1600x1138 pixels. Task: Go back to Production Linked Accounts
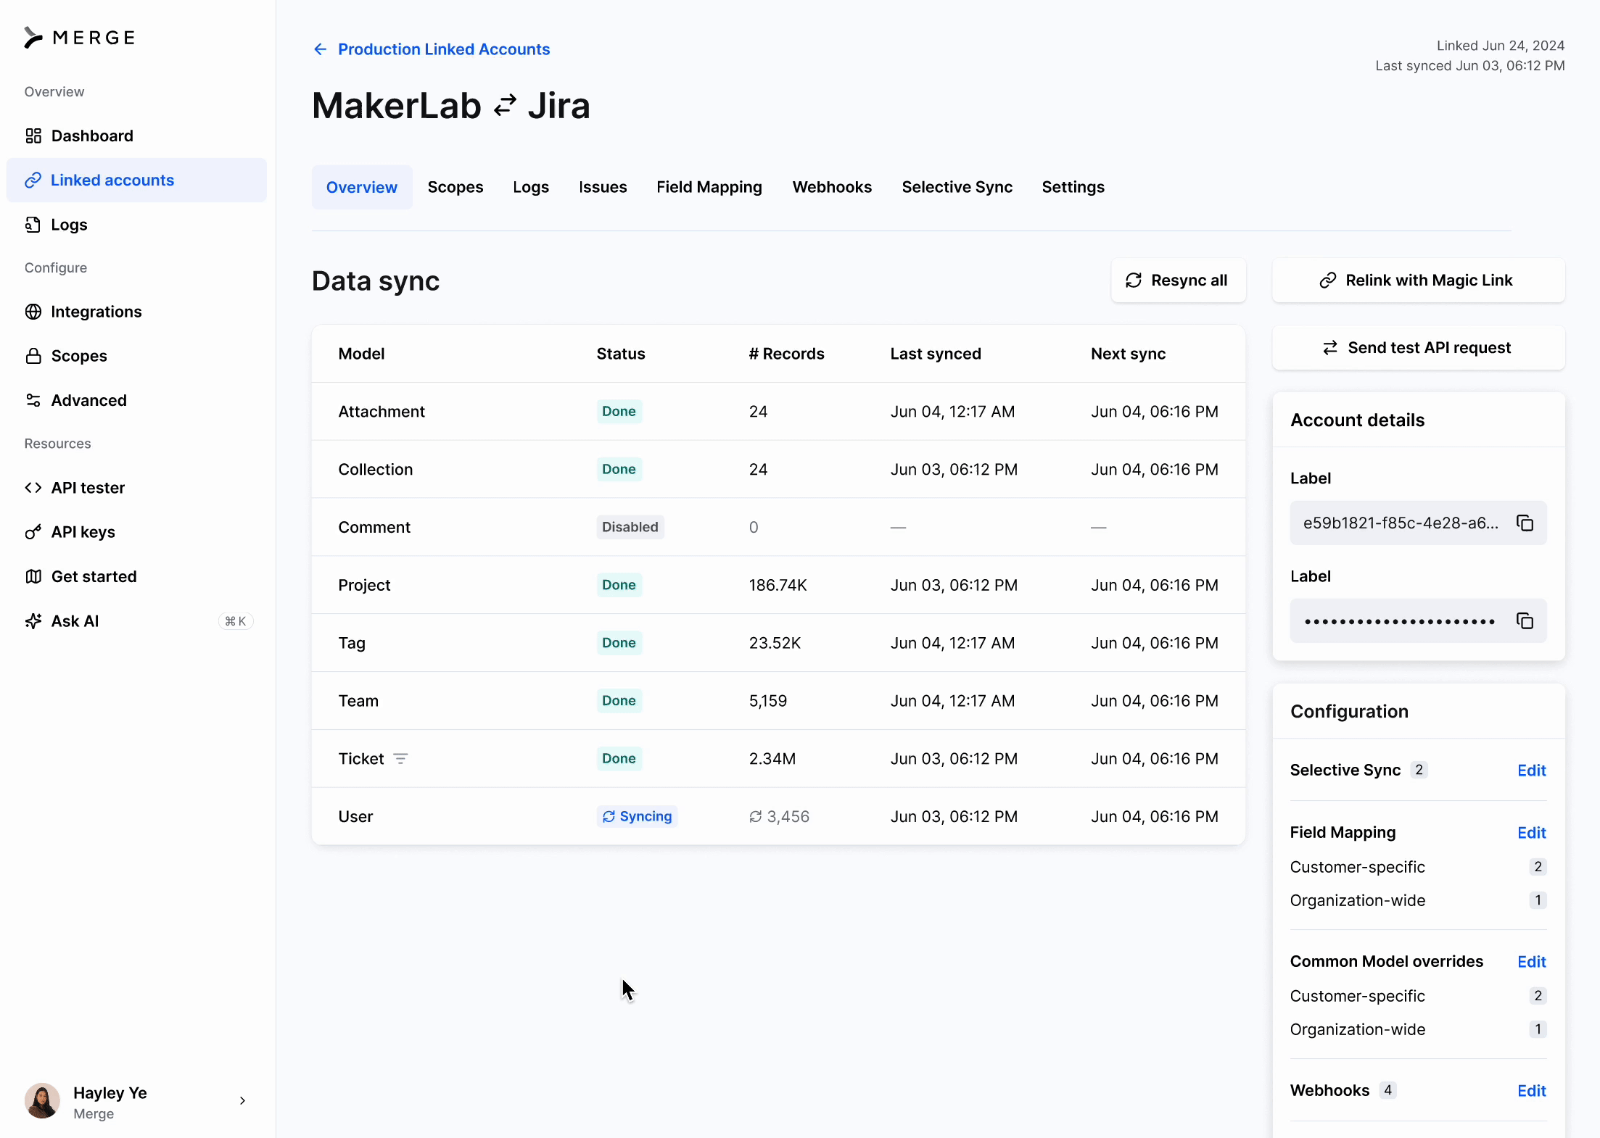pyautogui.click(x=443, y=49)
